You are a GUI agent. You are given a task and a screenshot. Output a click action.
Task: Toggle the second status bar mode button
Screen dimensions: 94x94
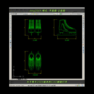tap(31, 86)
